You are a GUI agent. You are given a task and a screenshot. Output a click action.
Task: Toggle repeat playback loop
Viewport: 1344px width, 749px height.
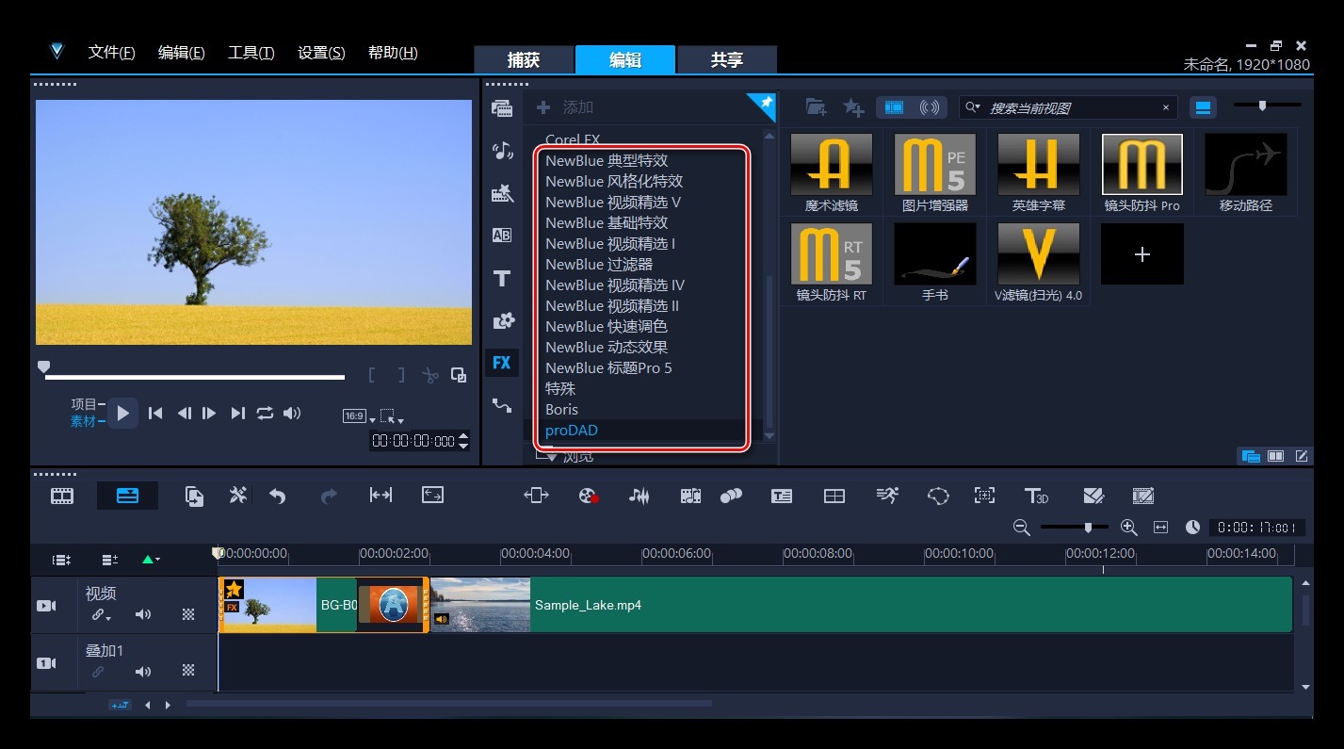tap(265, 413)
